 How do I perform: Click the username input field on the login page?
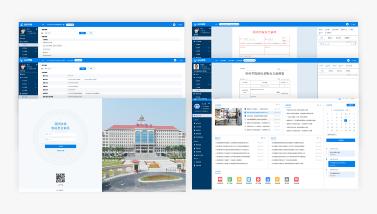[60, 134]
